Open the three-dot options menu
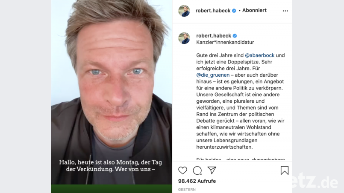 pyautogui.click(x=285, y=11)
